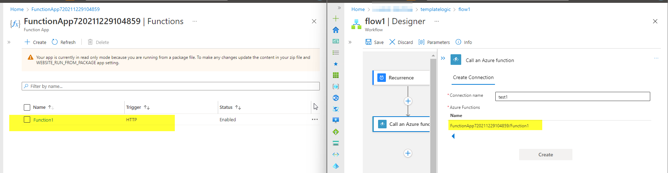Viewport: 668px width, 173px height.
Task: Open the Call an Azure function panel ellipsis
Action: click(656, 58)
